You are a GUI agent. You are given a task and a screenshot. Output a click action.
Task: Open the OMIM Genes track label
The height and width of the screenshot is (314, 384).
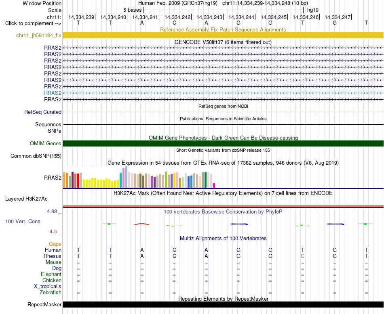(x=45, y=144)
